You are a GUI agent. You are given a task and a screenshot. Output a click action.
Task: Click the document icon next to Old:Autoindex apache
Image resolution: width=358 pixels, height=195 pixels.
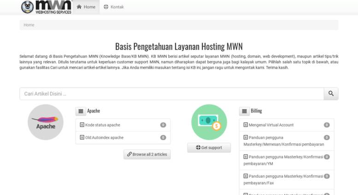tap(82, 137)
